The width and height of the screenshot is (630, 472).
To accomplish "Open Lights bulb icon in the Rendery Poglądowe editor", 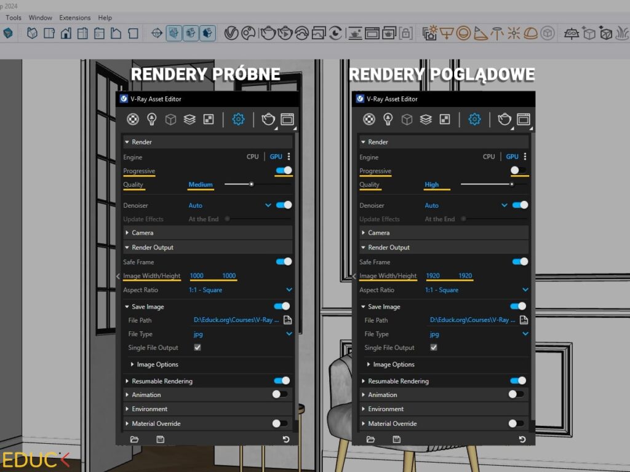I will 388,119.
